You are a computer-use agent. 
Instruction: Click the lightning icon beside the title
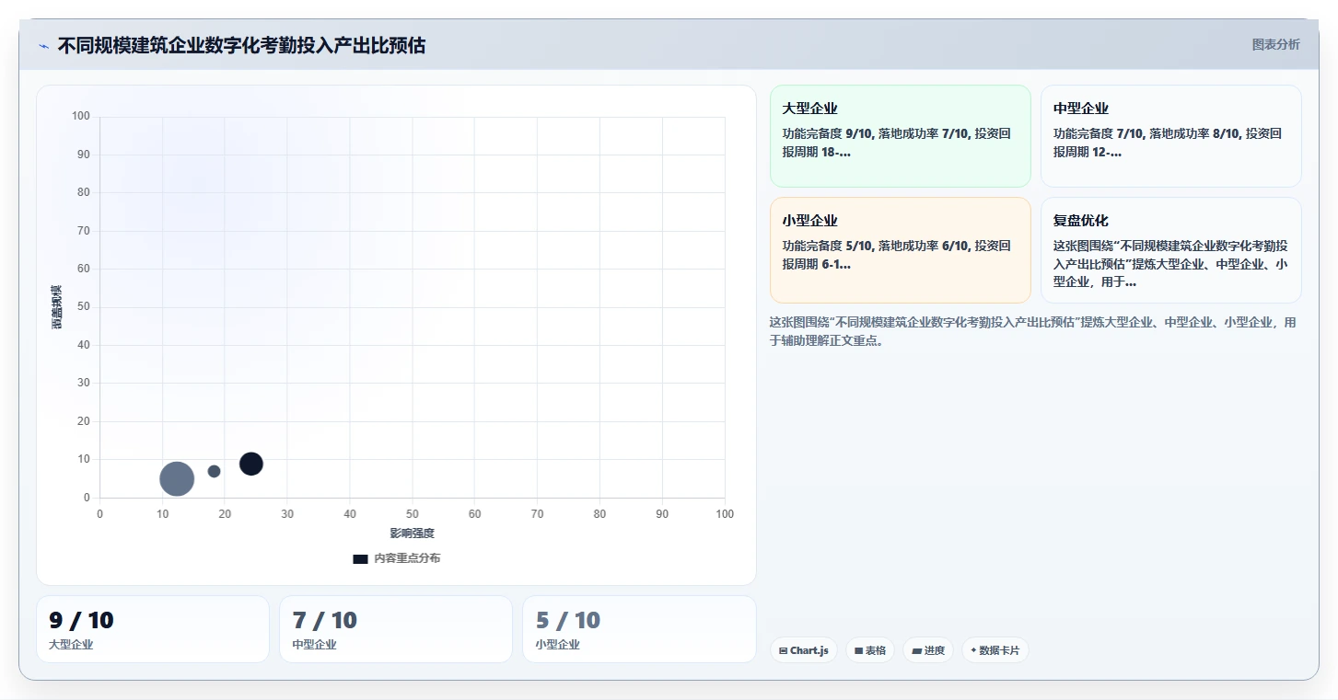click(x=43, y=46)
